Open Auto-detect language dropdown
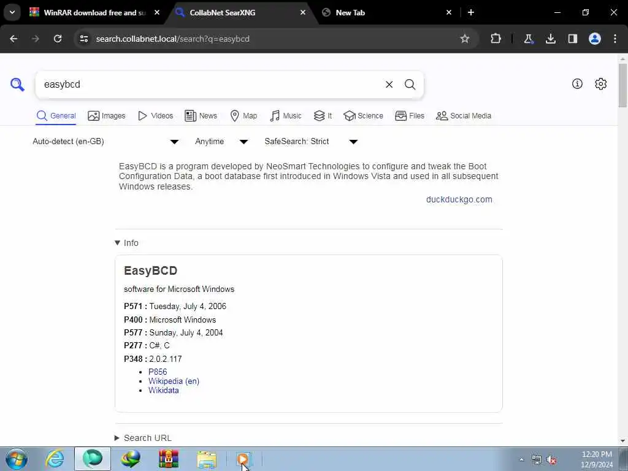This screenshot has width=628, height=471. coord(105,142)
